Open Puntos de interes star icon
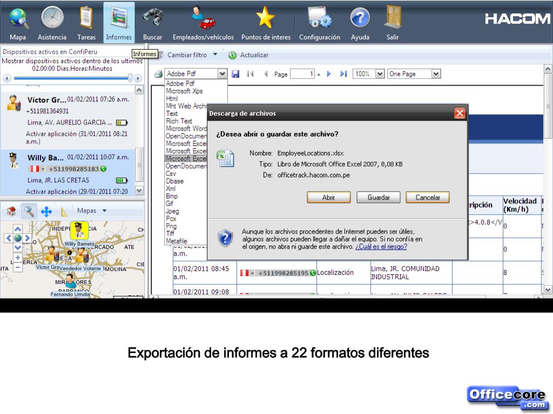Screen dimensions: 553x414 pyautogui.click(x=265, y=18)
